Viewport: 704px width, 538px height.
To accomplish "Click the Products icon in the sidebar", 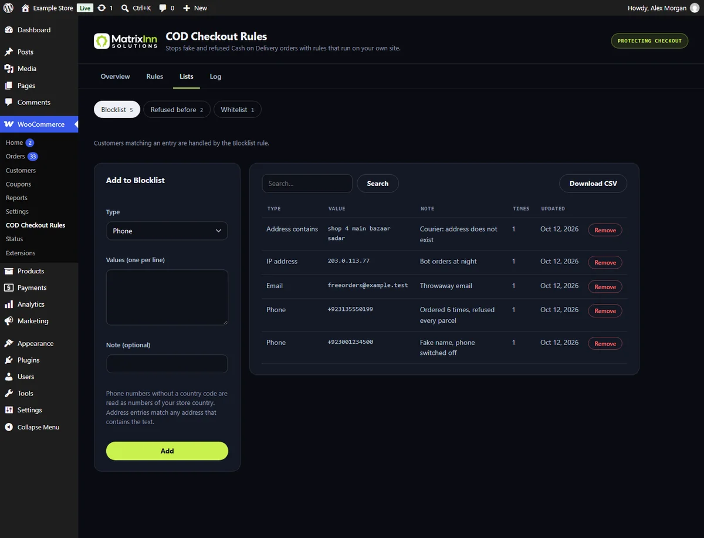I will [9, 271].
